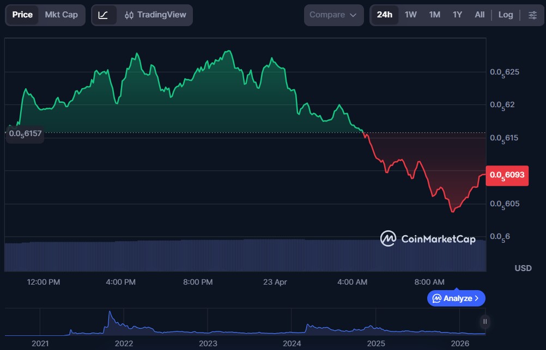Viewport: 546px width, 350px height.
Task: Click the current price label 0.0₅6093
Action: [x=507, y=175]
